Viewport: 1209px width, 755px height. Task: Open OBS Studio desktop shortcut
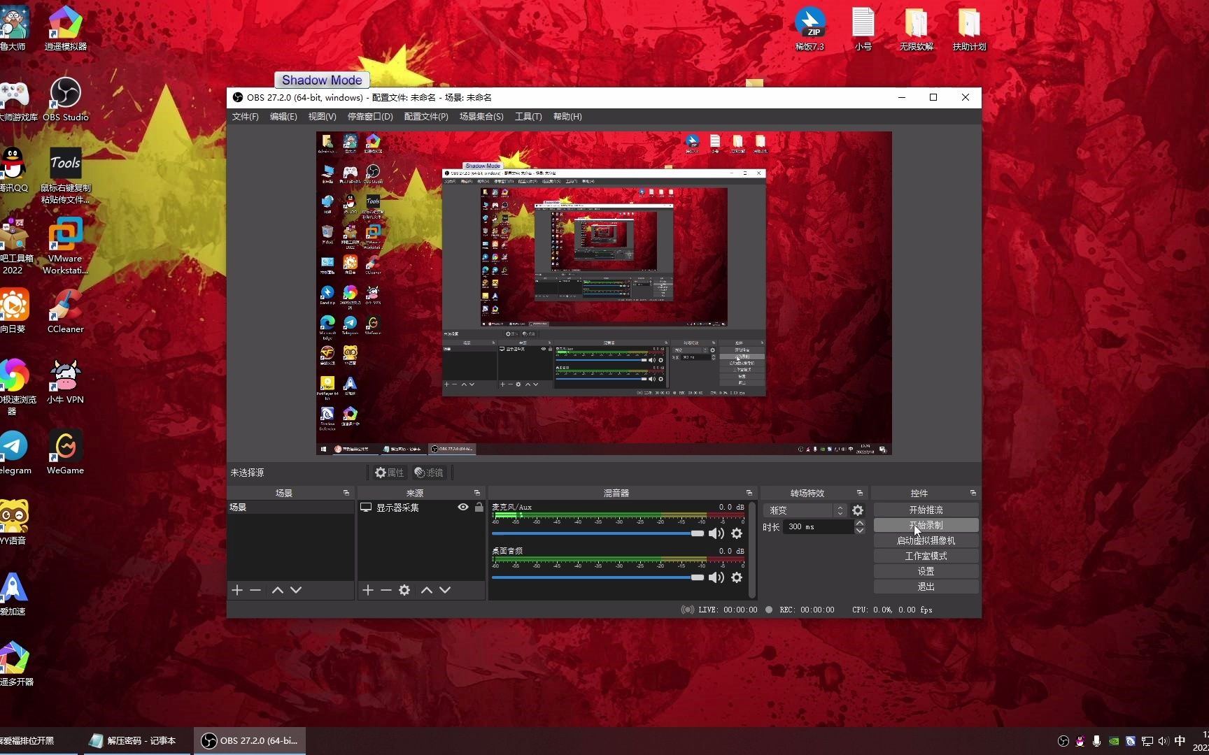(x=66, y=100)
